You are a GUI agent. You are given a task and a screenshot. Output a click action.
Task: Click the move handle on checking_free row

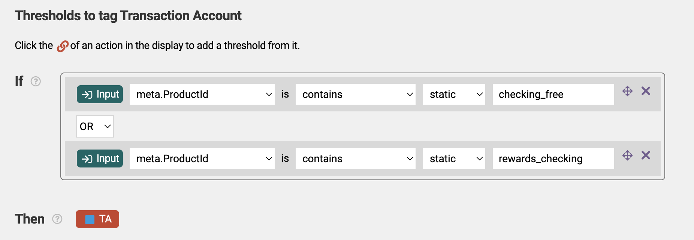(x=627, y=91)
